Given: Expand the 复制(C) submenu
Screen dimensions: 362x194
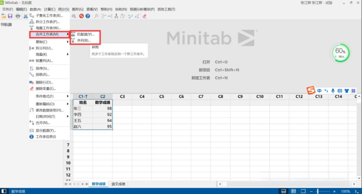Looking at the screenshot, I should (49, 42).
